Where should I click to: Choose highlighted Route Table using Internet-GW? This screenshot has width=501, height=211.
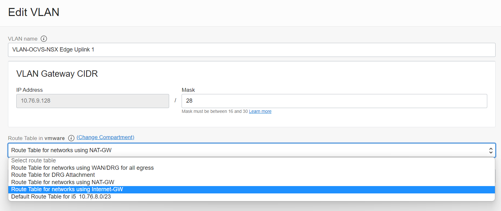67,189
